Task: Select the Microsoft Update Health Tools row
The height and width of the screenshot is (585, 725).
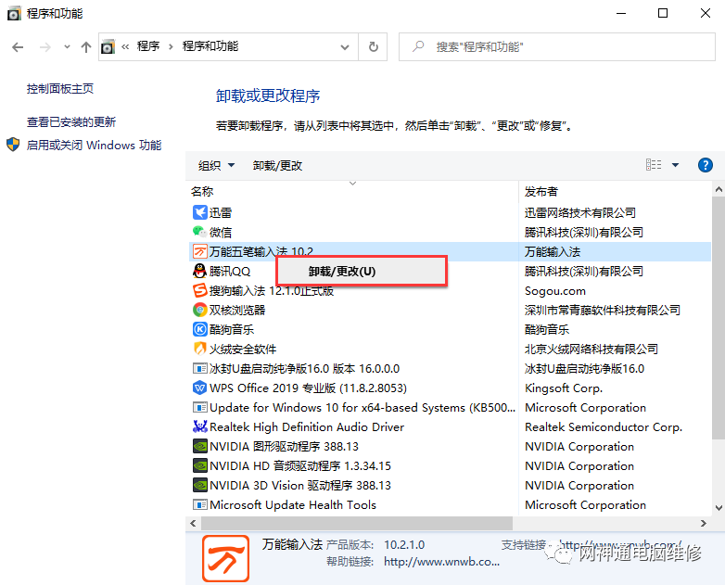Action: coord(450,504)
